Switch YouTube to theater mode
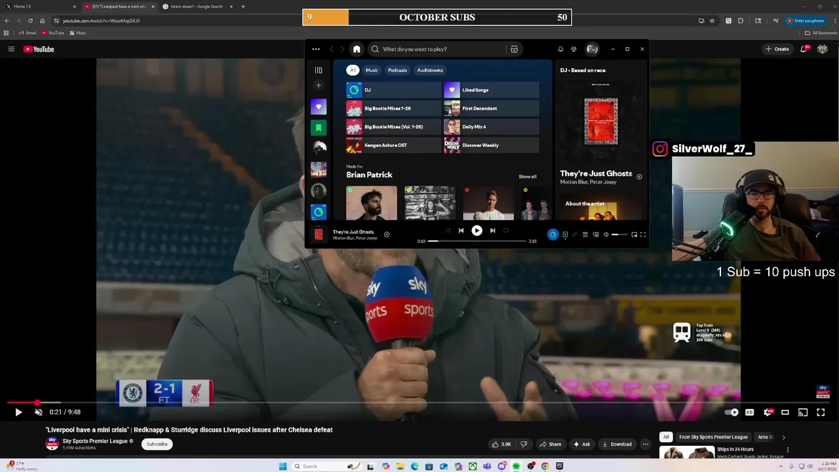This screenshot has height=472, width=839. click(x=785, y=412)
